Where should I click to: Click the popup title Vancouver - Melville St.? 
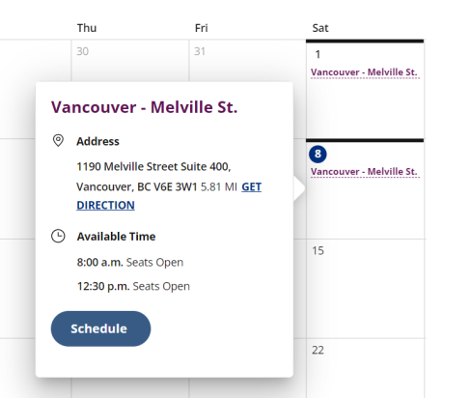click(x=144, y=107)
